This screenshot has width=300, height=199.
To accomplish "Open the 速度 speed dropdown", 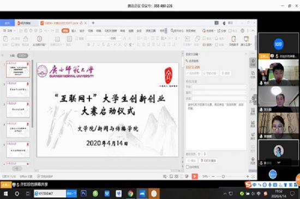I will point(219,98).
